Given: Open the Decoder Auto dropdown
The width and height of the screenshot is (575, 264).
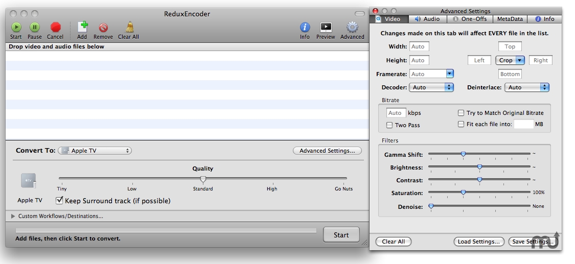Looking at the screenshot, I should 431,87.
